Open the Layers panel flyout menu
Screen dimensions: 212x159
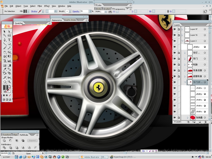pyautogui.click(x=209, y=25)
